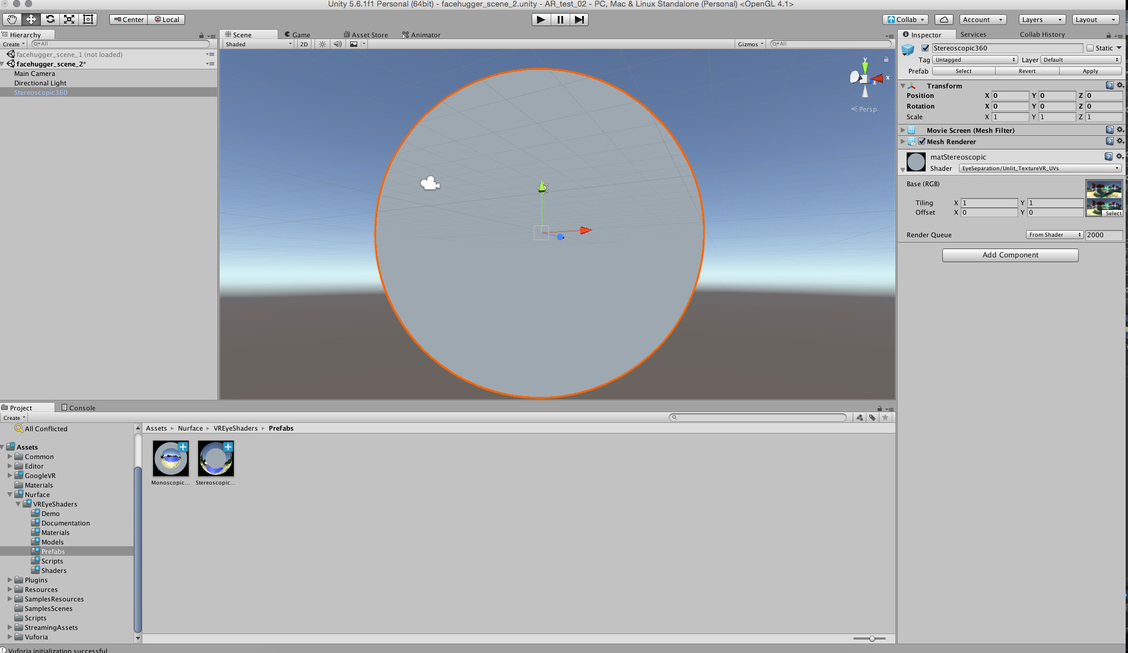Click the texture Select button
Screen dimensions: 1128x653
(x=1113, y=214)
